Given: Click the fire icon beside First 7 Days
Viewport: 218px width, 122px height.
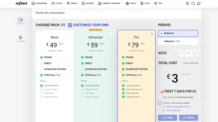Looking at the screenshot, I should [x=162, y=91].
